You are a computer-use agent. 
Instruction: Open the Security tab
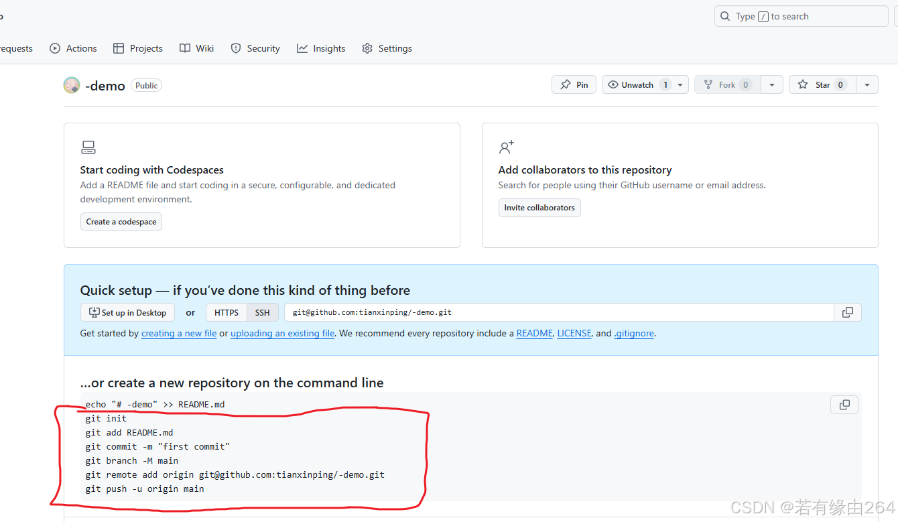point(255,48)
